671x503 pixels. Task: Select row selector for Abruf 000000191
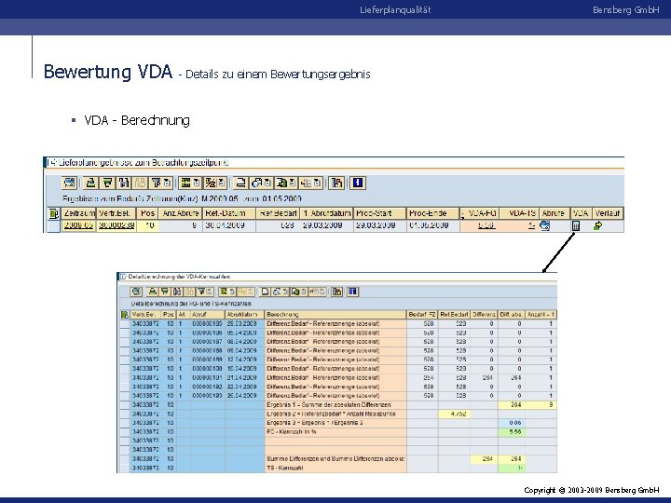[x=125, y=378]
